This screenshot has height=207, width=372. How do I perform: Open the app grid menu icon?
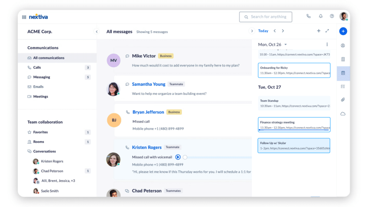24,17
